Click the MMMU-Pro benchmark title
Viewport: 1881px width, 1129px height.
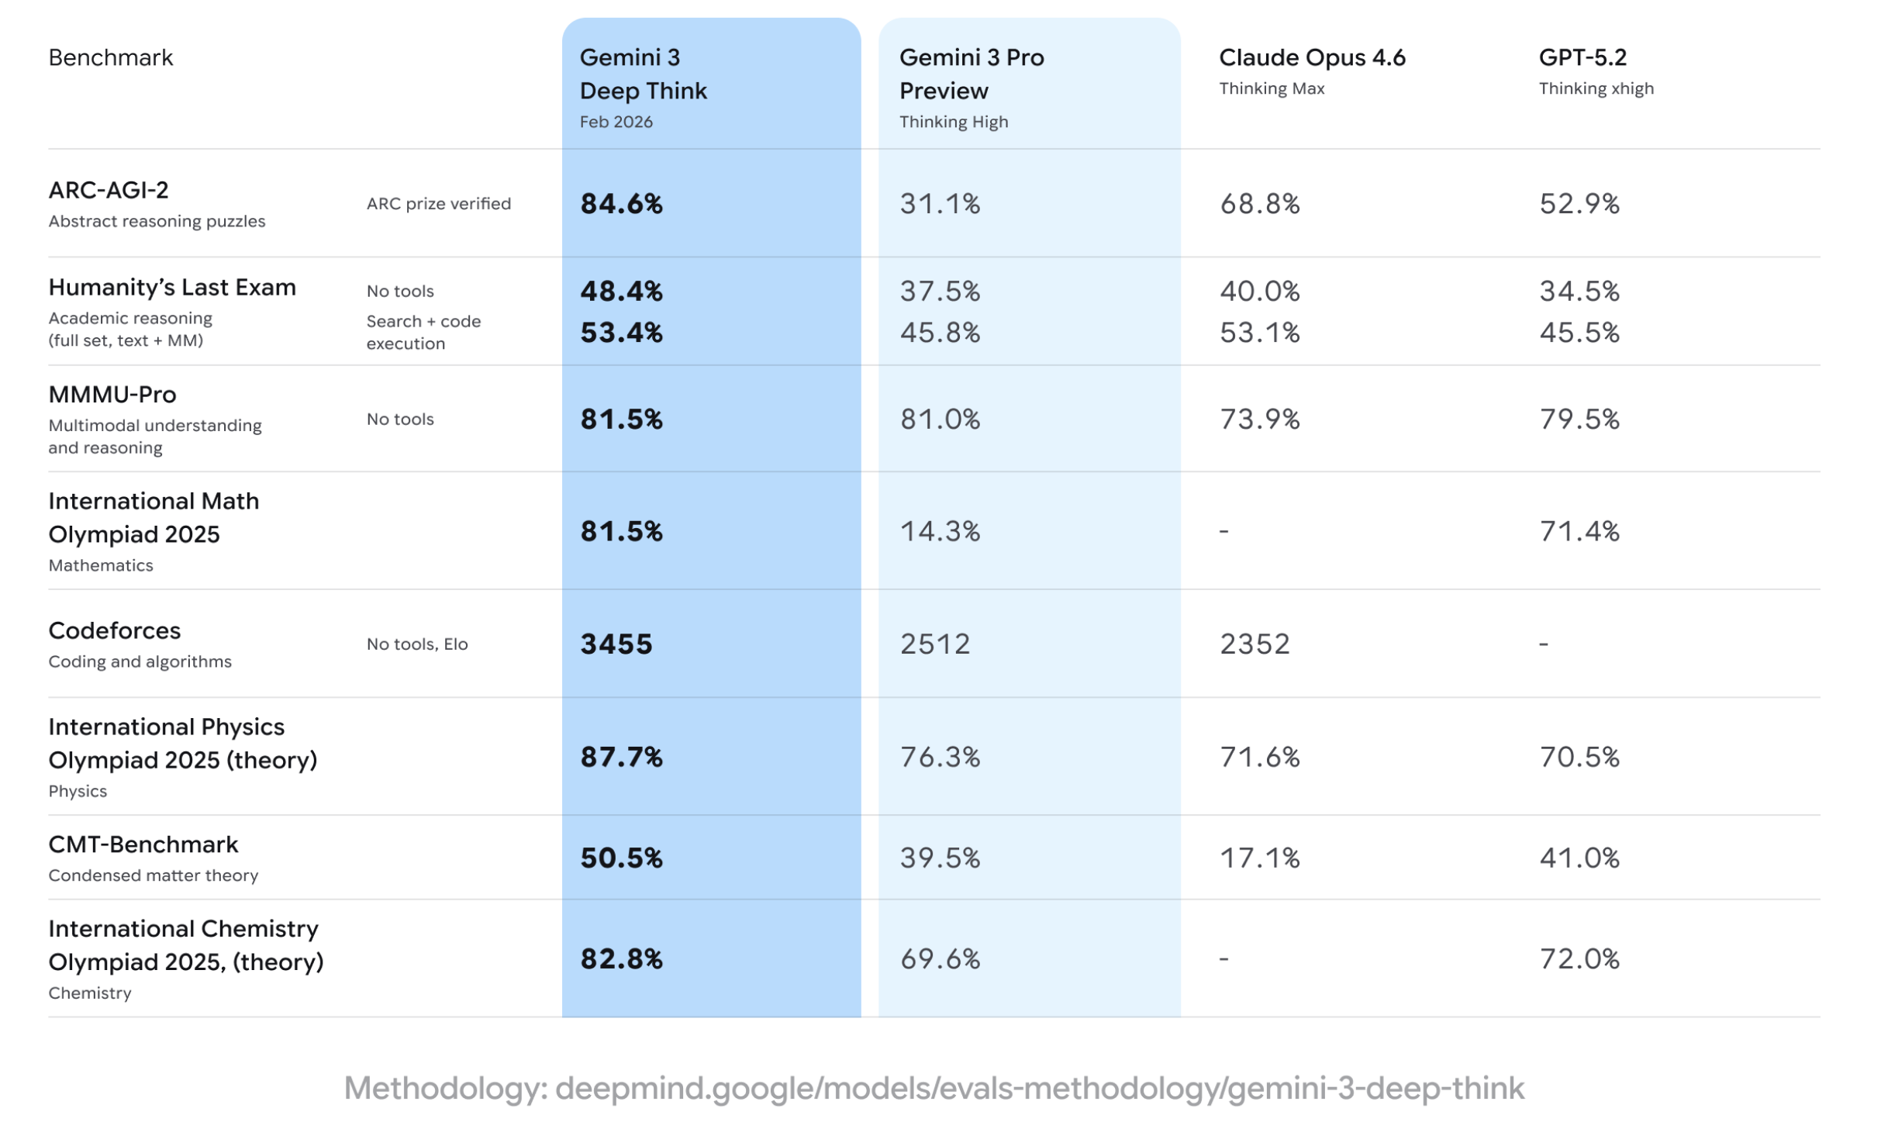(x=112, y=395)
